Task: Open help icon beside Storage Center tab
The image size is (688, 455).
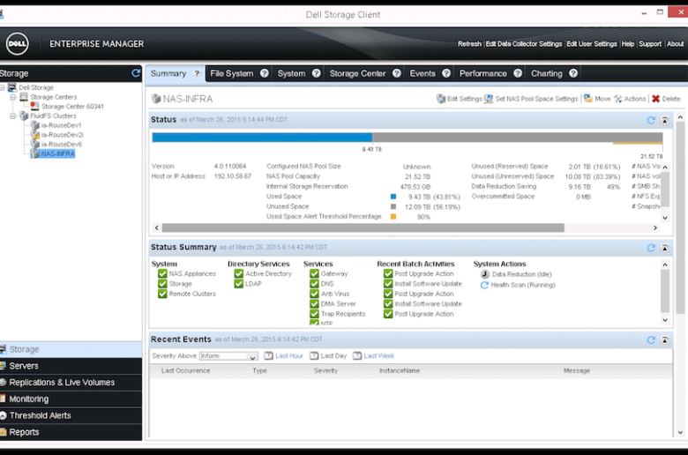Action: 397,73
